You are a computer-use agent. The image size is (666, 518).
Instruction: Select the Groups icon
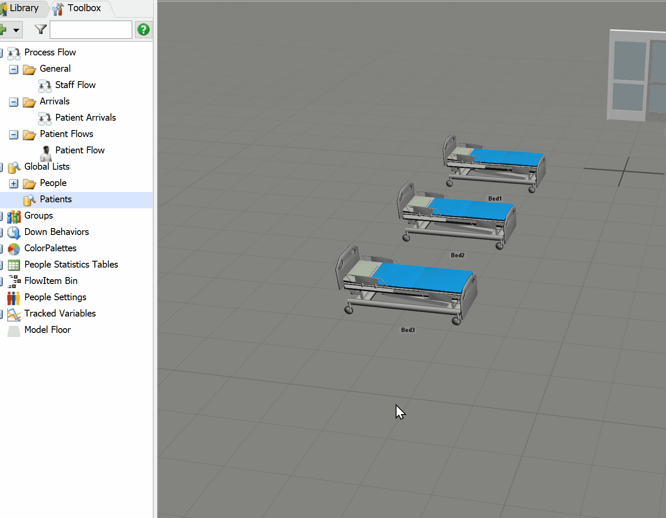(14, 216)
